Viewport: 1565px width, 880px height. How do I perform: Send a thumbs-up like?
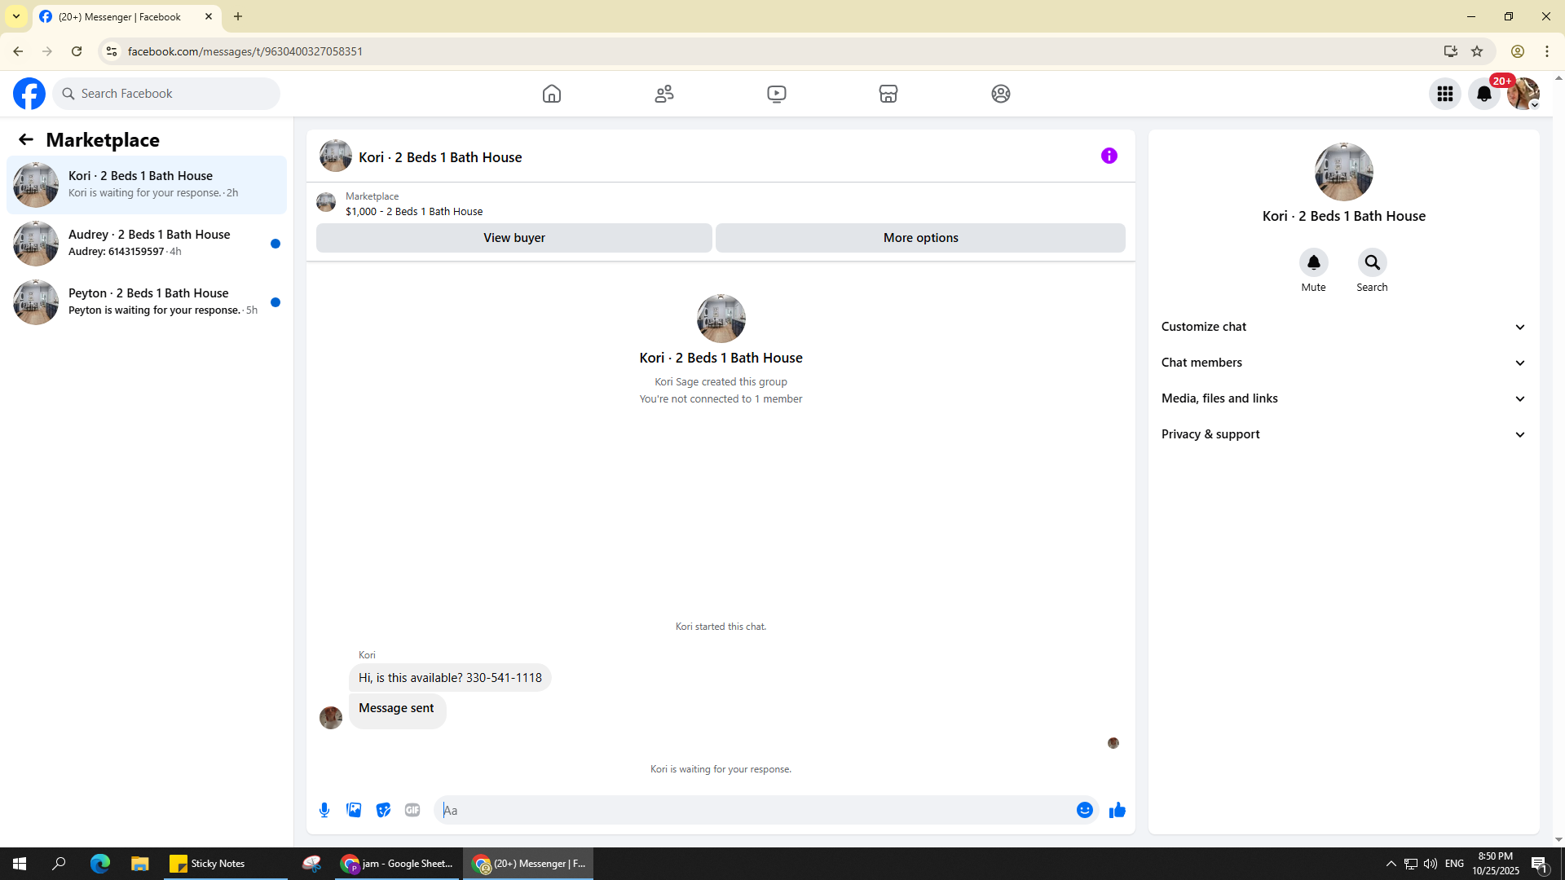pyautogui.click(x=1117, y=810)
